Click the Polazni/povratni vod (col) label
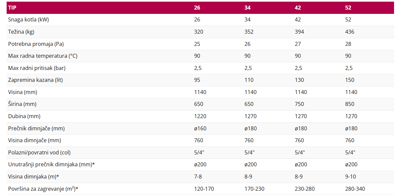Viewport: 399px width, 195px height. tap(39, 152)
